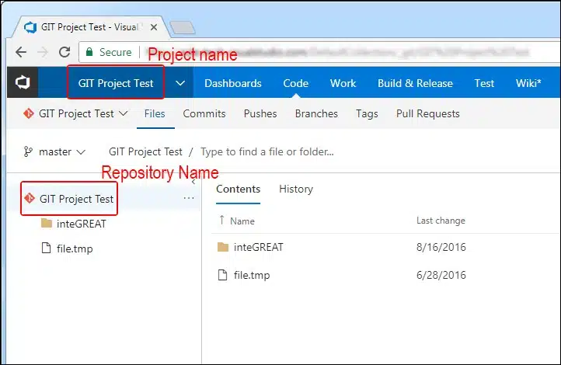Open the ellipsis menu beside the repository
The width and height of the screenshot is (561, 365).
pos(189,199)
